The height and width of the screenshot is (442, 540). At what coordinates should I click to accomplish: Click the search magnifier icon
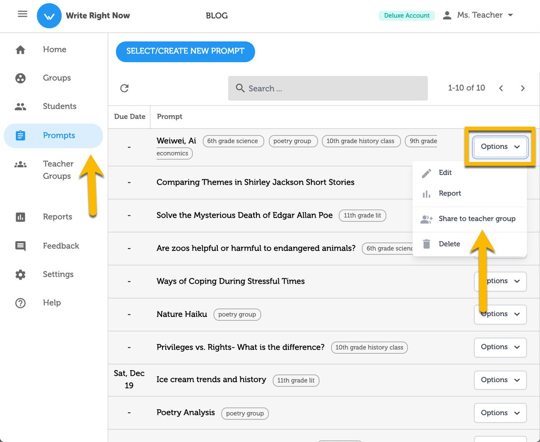(240, 88)
